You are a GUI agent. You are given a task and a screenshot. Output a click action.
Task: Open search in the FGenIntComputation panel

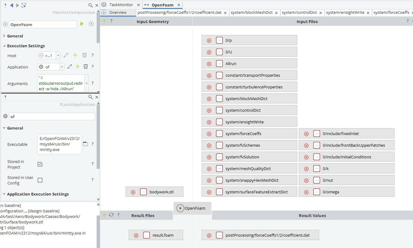(x=90, y=5)
